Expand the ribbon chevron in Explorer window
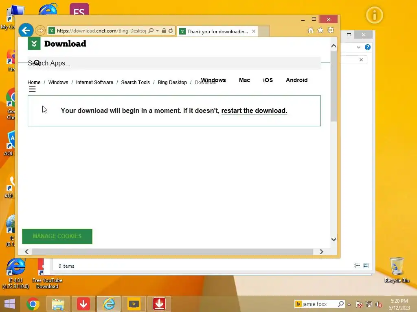Screen dimensions: 417x312 tap(358, 48)
